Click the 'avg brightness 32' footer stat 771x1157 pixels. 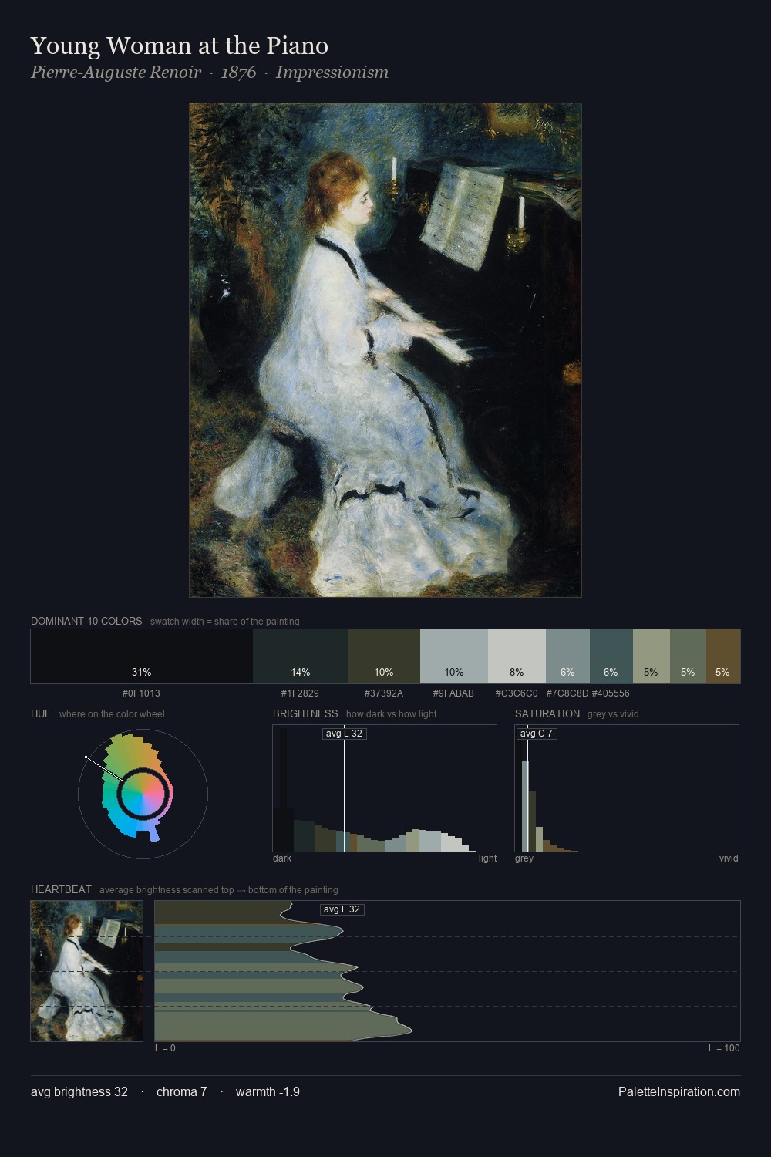tap(79, 1092)
